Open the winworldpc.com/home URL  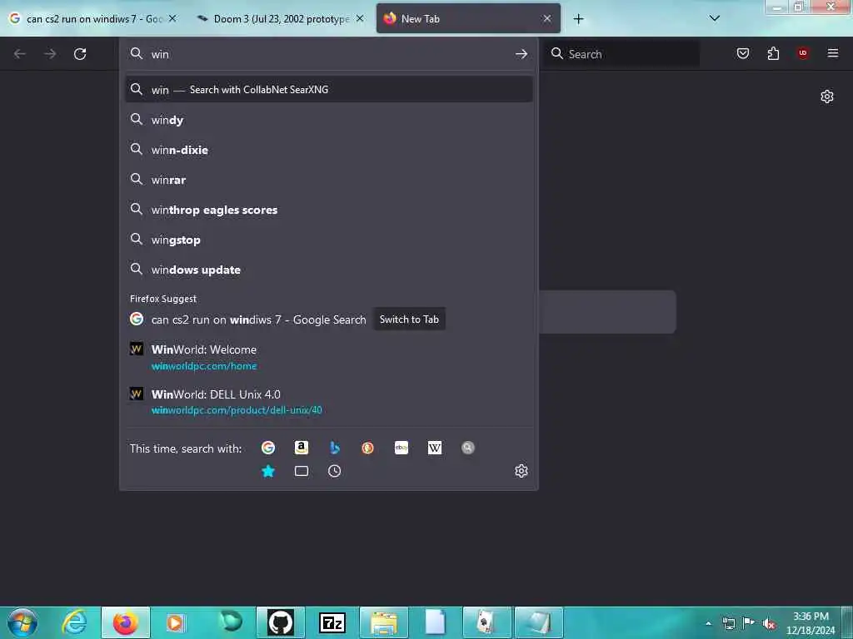[x=204, y=366]
